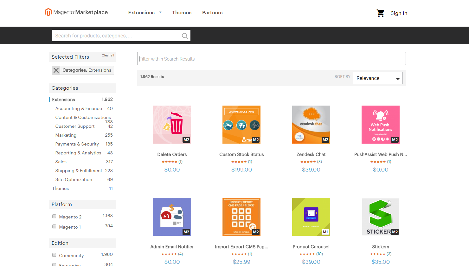
Task: Click the Clear all filters link
Action: click(108, 55)
